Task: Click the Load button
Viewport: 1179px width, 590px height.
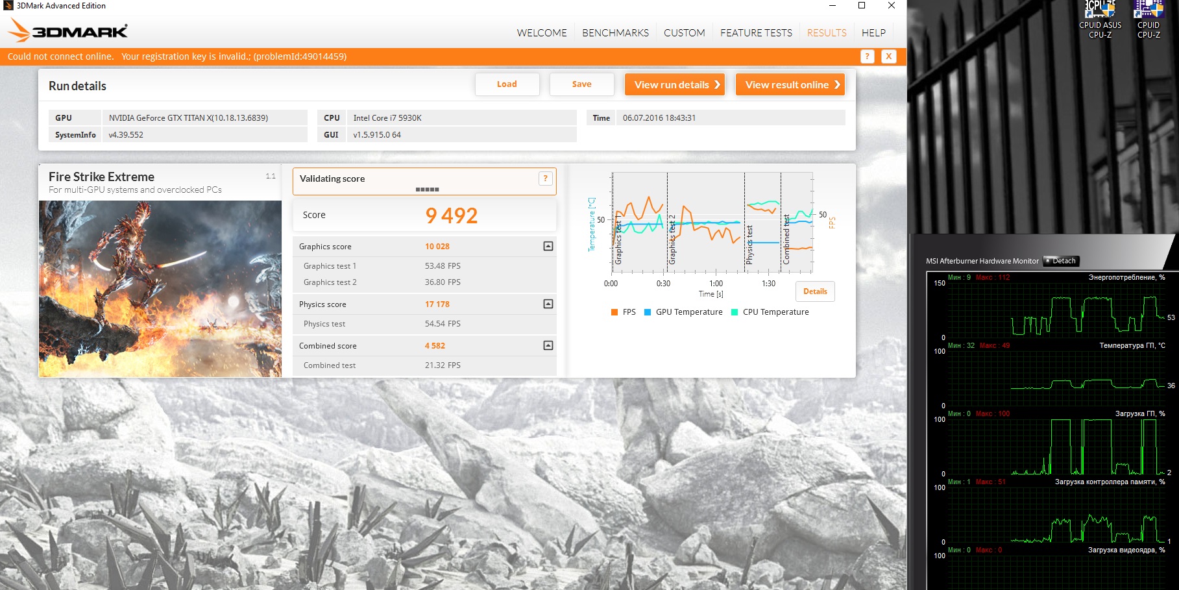Action: point(507,84)
